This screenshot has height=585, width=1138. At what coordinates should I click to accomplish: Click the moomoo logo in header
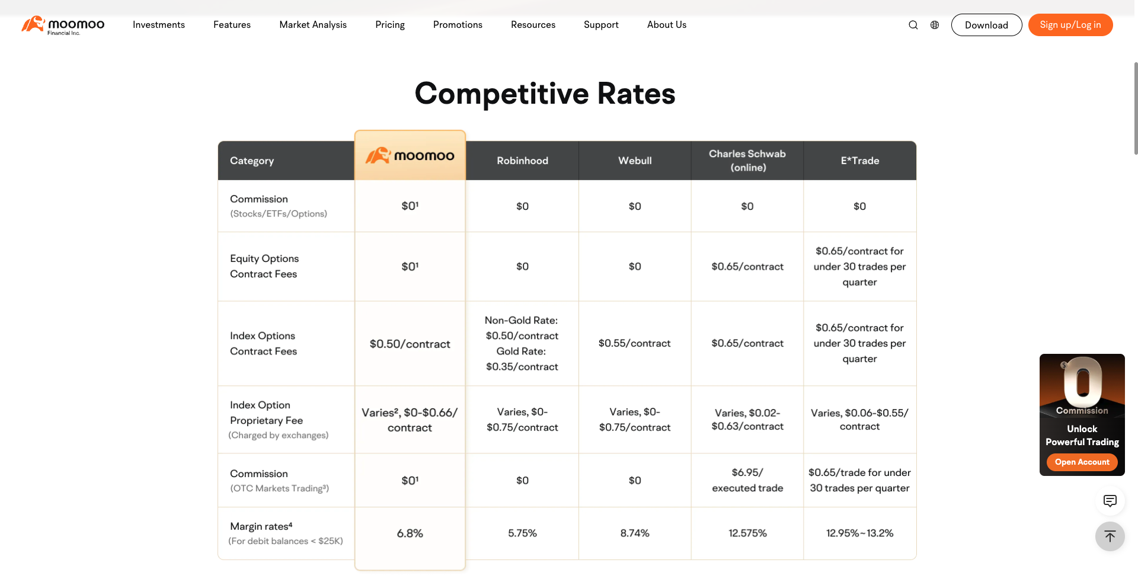(63, 25)
